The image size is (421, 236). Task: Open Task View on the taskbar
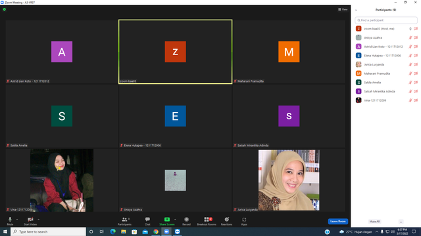point(102,231)
